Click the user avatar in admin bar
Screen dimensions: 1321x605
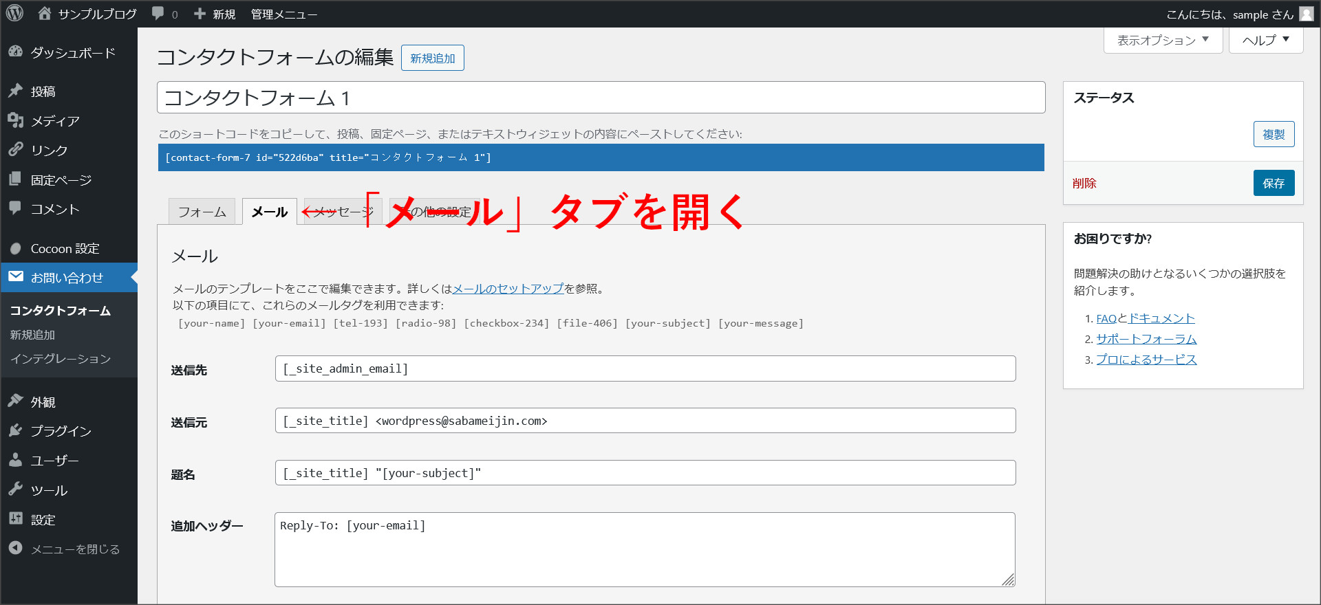pyautogui.click(x=1306, y=14)
